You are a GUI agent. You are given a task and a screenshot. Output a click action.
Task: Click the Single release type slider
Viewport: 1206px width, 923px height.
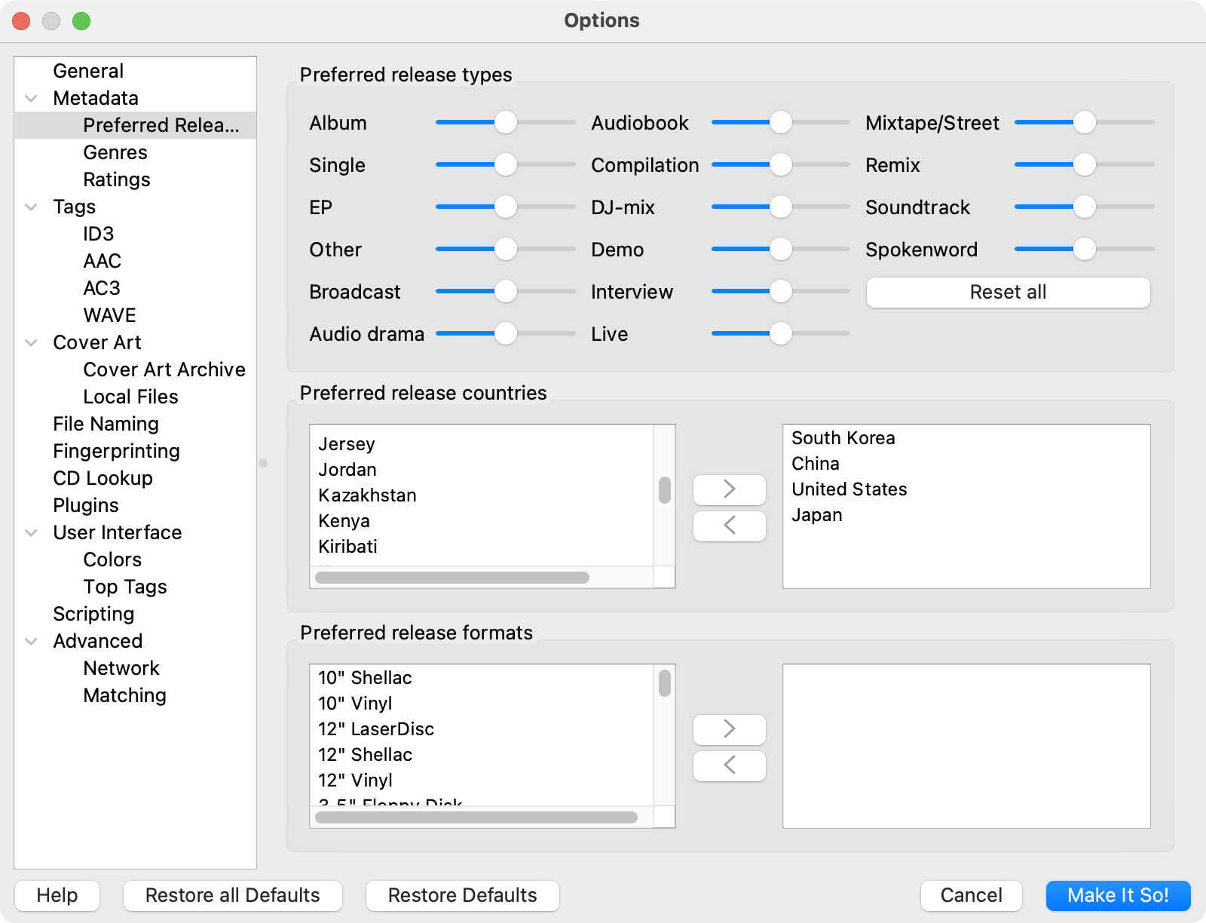click(506, 164)
